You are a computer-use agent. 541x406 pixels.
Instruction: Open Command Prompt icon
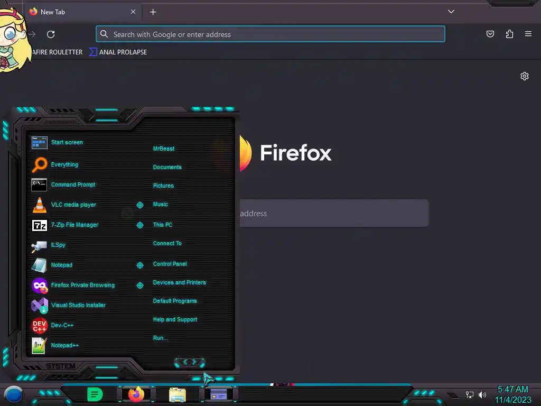(x=39, y=184)
